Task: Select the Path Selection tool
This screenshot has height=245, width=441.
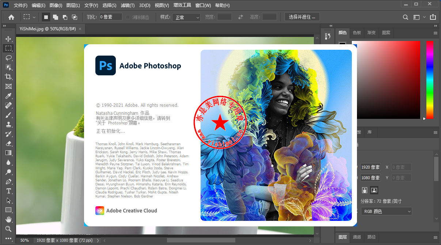Action: pyautogui.click(x=8, y=200)
